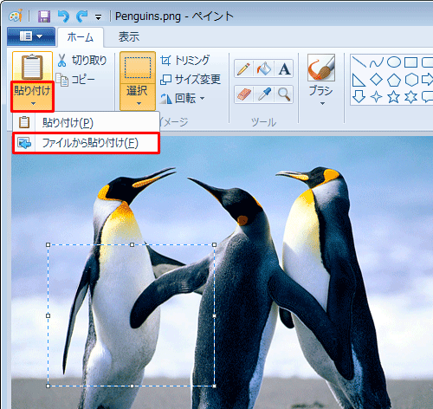Select the Eraser tool
The image size is (433, 409).
(x=243, y=94)
